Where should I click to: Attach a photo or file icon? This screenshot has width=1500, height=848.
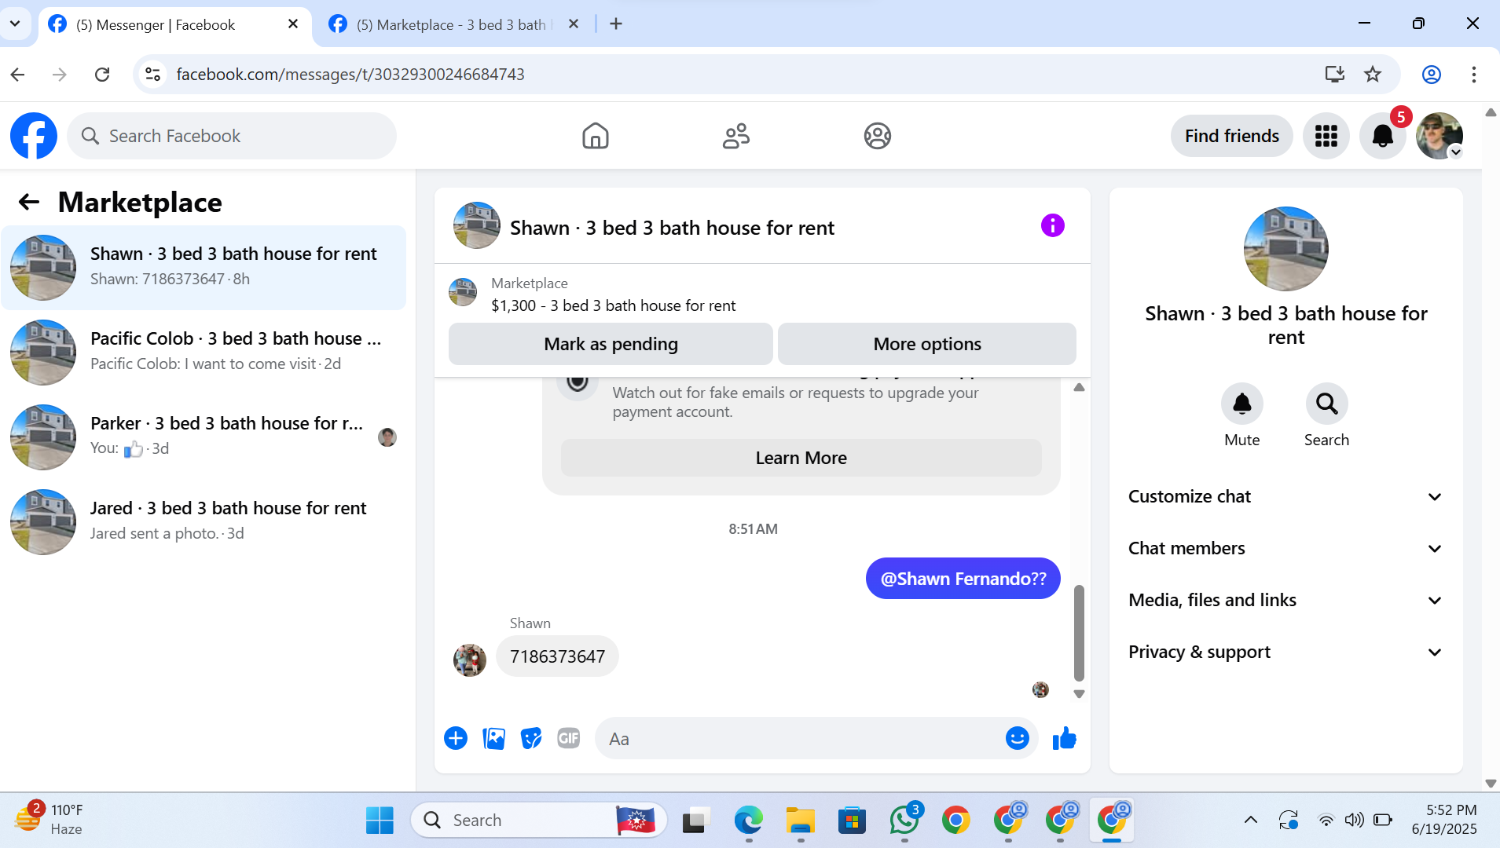(493, 738)
